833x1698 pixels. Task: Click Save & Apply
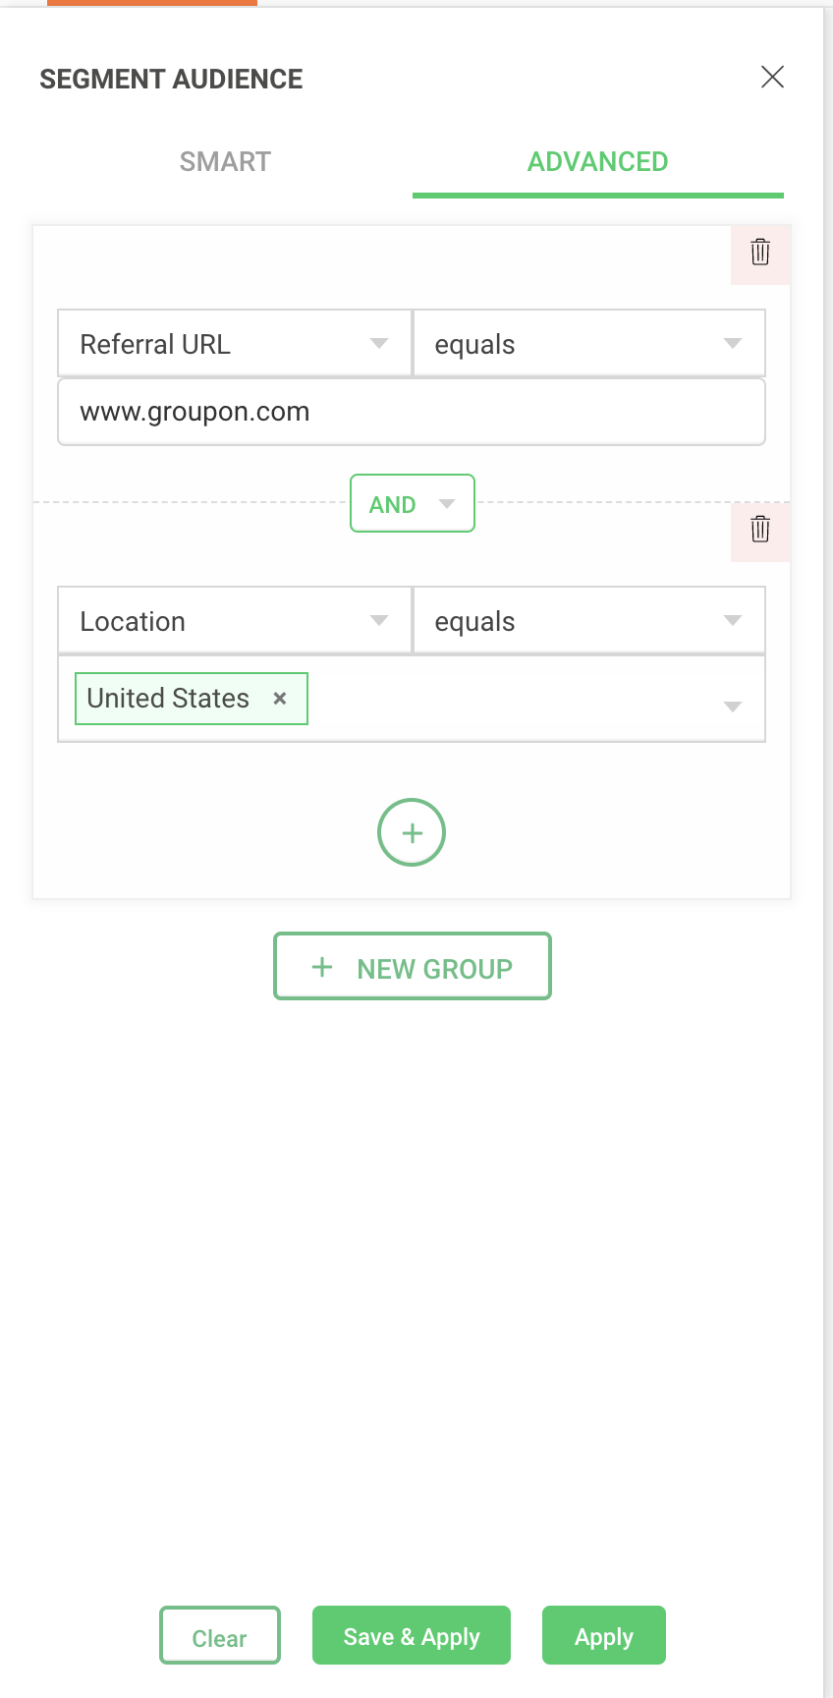click(x=412, y=1636)
